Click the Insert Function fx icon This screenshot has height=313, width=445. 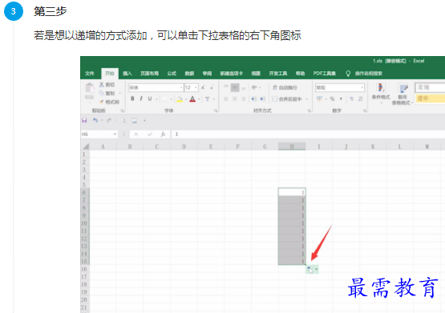coord(164,134)
